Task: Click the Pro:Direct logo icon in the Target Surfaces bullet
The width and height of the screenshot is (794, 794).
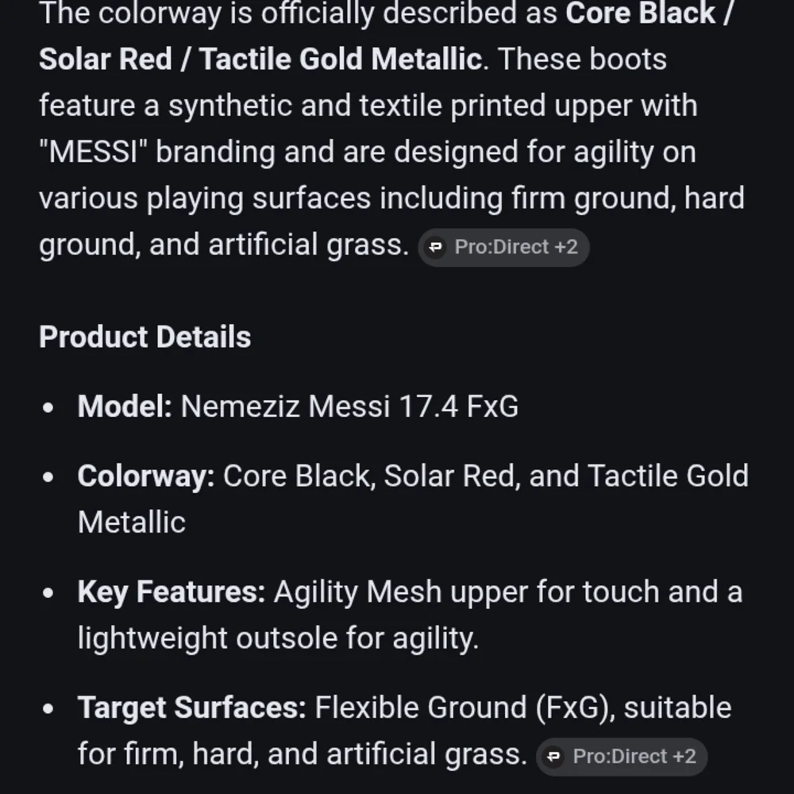Action: tap(553, 757)
